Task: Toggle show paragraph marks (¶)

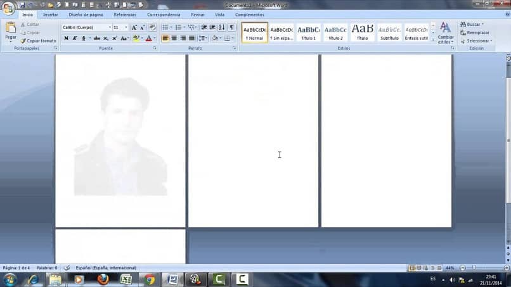Action: (232, 27)
